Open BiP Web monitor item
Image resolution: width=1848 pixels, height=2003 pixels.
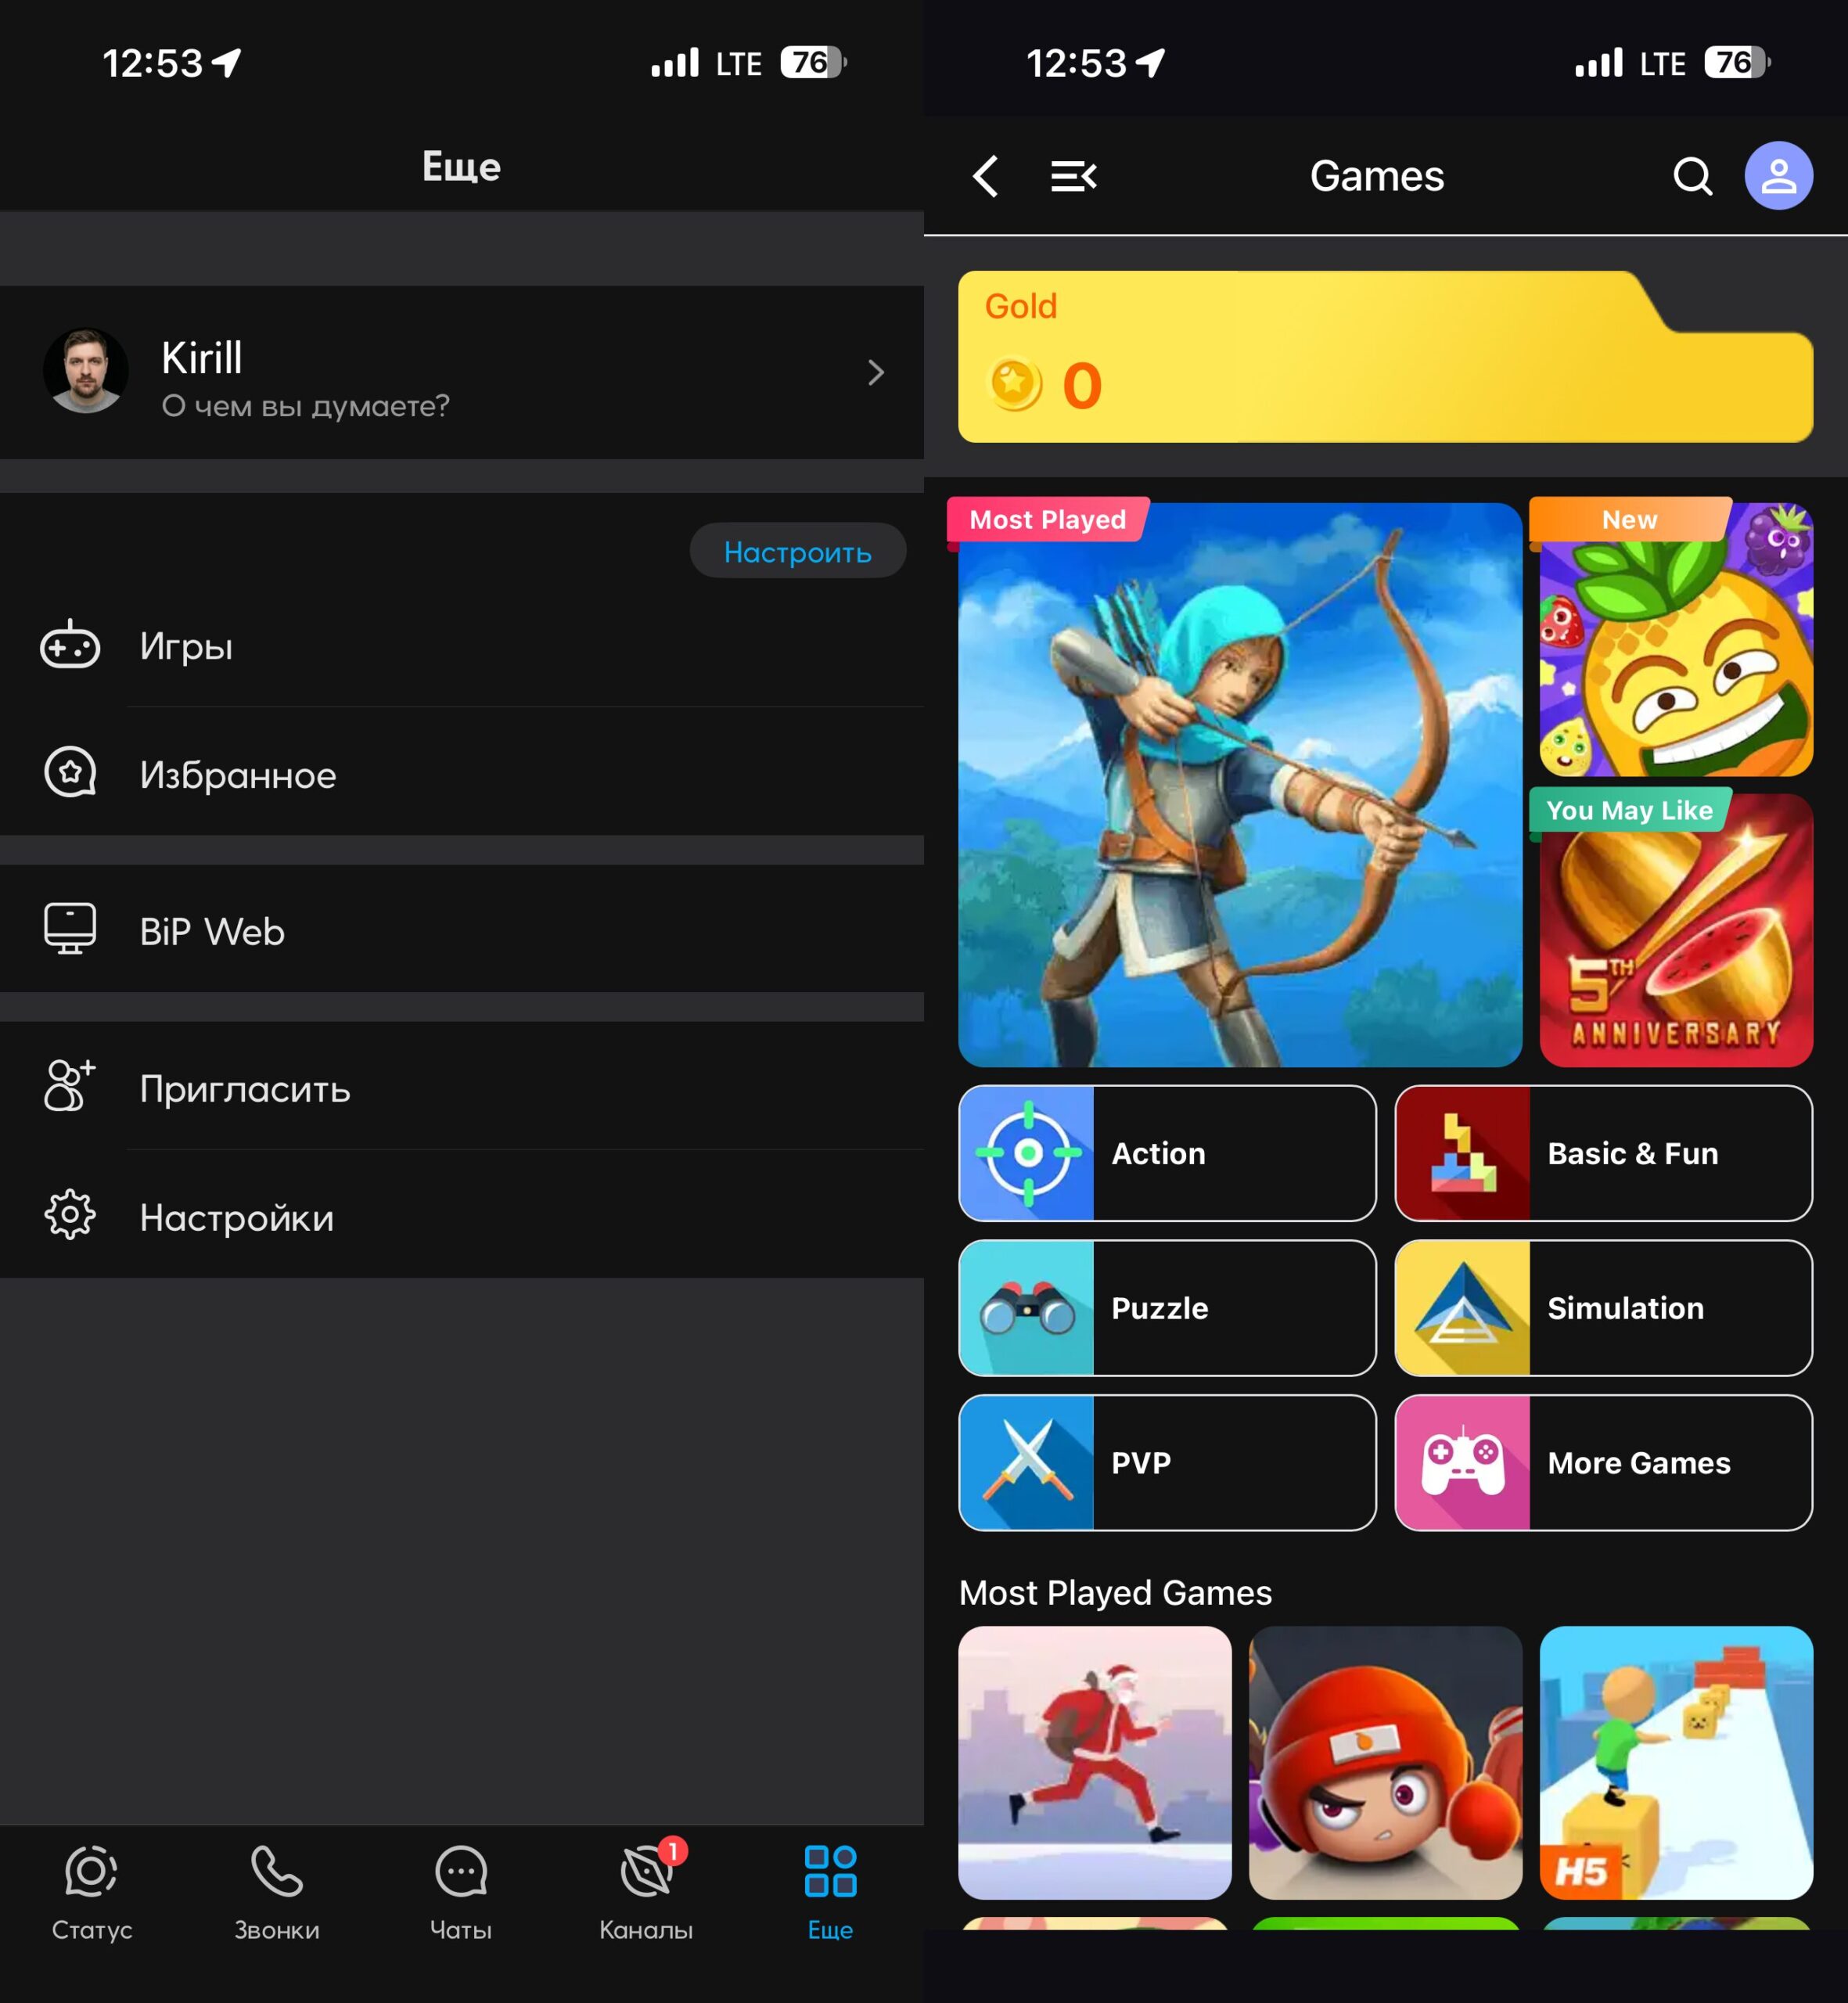point(212,931)
